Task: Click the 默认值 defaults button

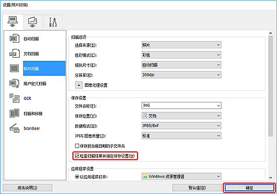Action: 197,188
